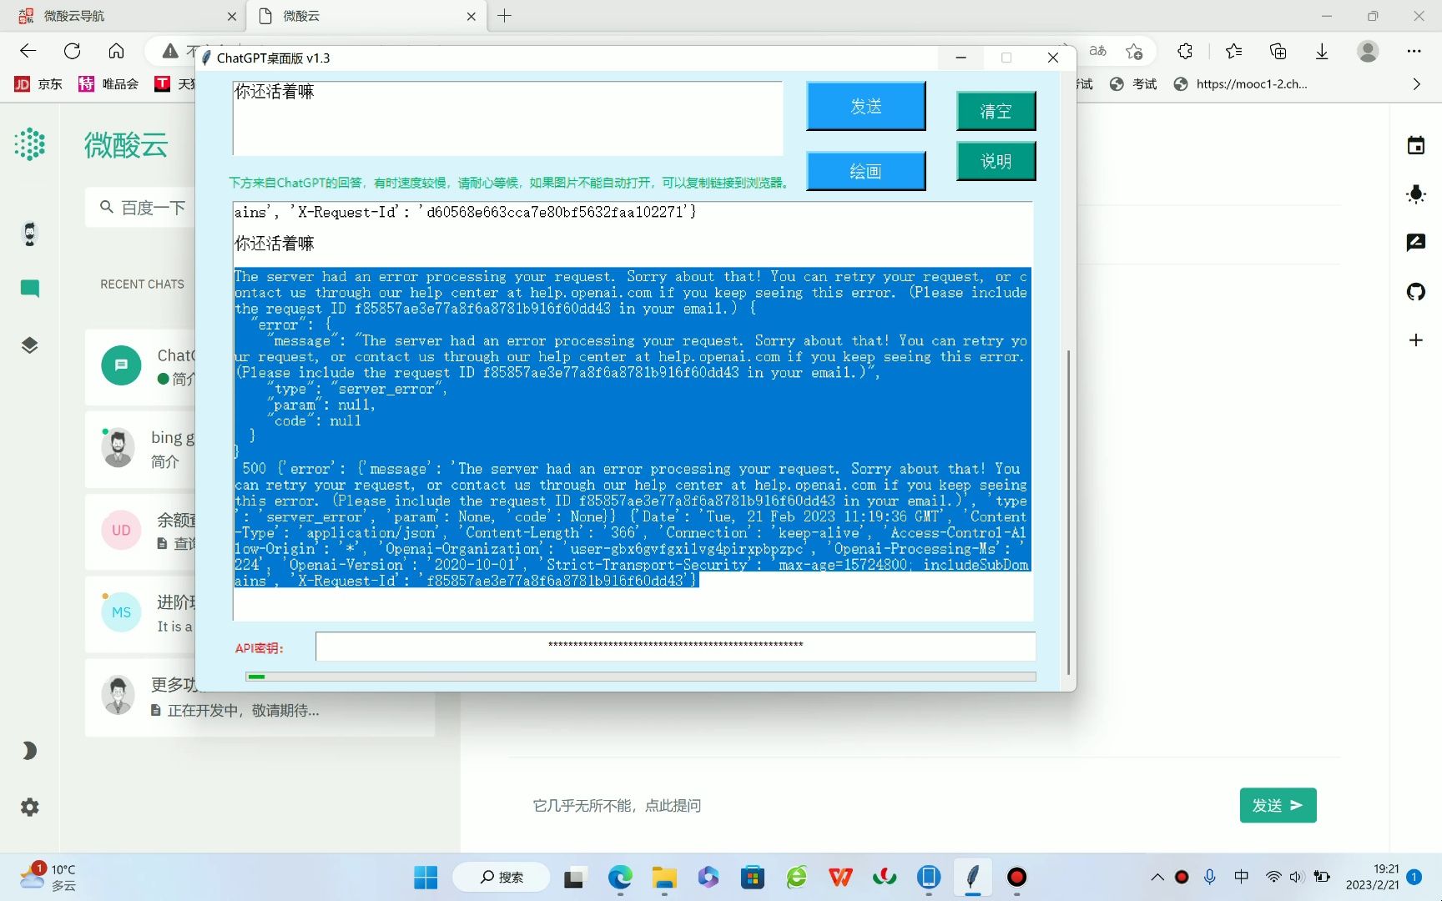Open Microsoft Edge from the taskbar
This screenshot has height=901, width=1442.
click(x=620, y=877)
